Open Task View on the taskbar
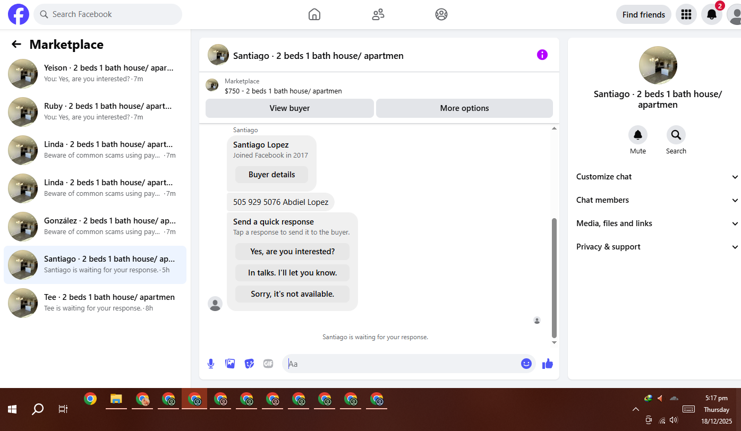The width and height of the screenshot is (741, 431). 63,409
